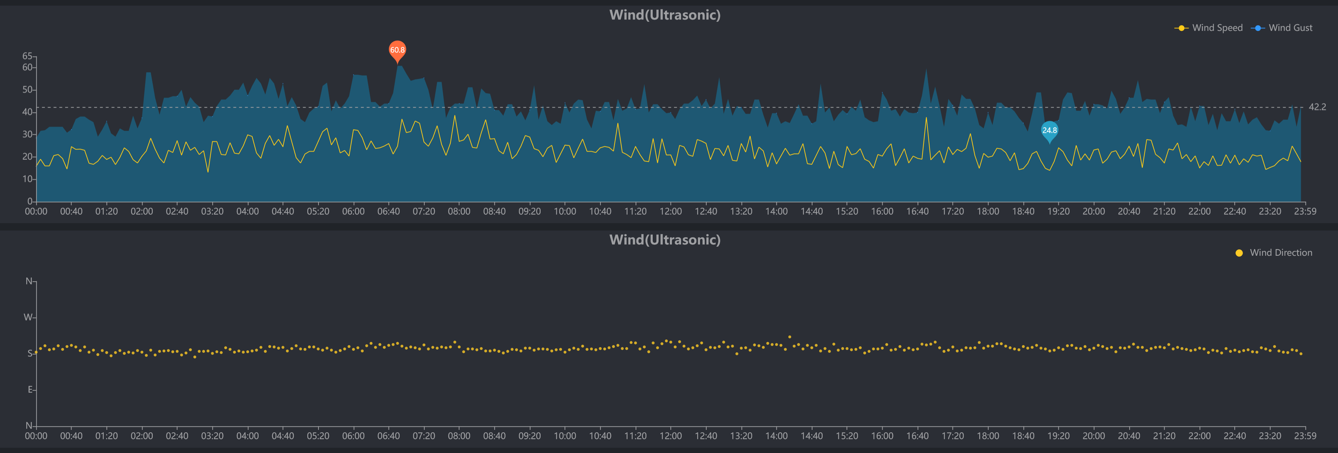Viewport: 1338px width, 453px height.
Task: Click the tallest Wind Speed spike near 16:40
Action: pyautogui.click(x=926, y=118)
